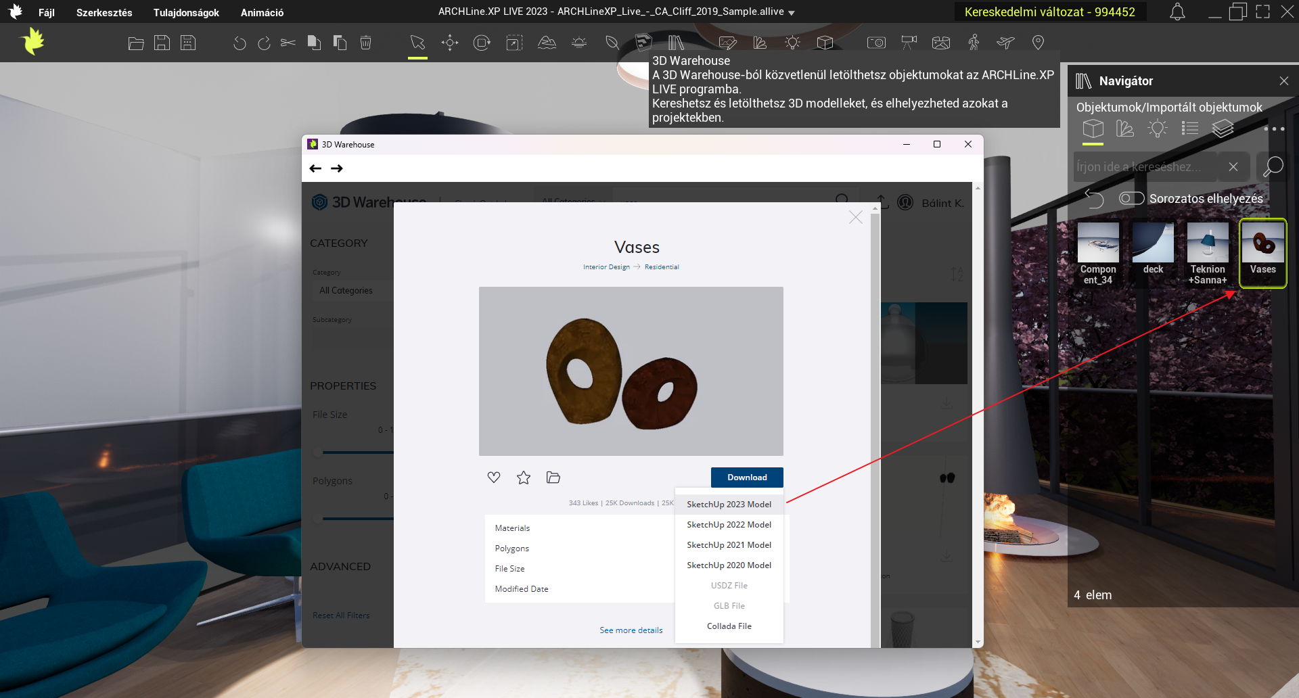This screenshot has height=698, width=1299.
Task: Toggle Sorozatos elhelyezés switch
Action: [1131, 198]
